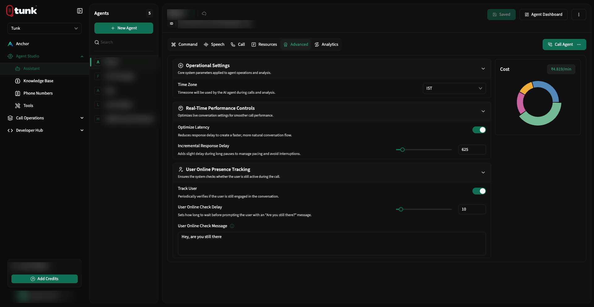
Task: Click the info icon beside User Online Check Message
Action: coord(232,226)
